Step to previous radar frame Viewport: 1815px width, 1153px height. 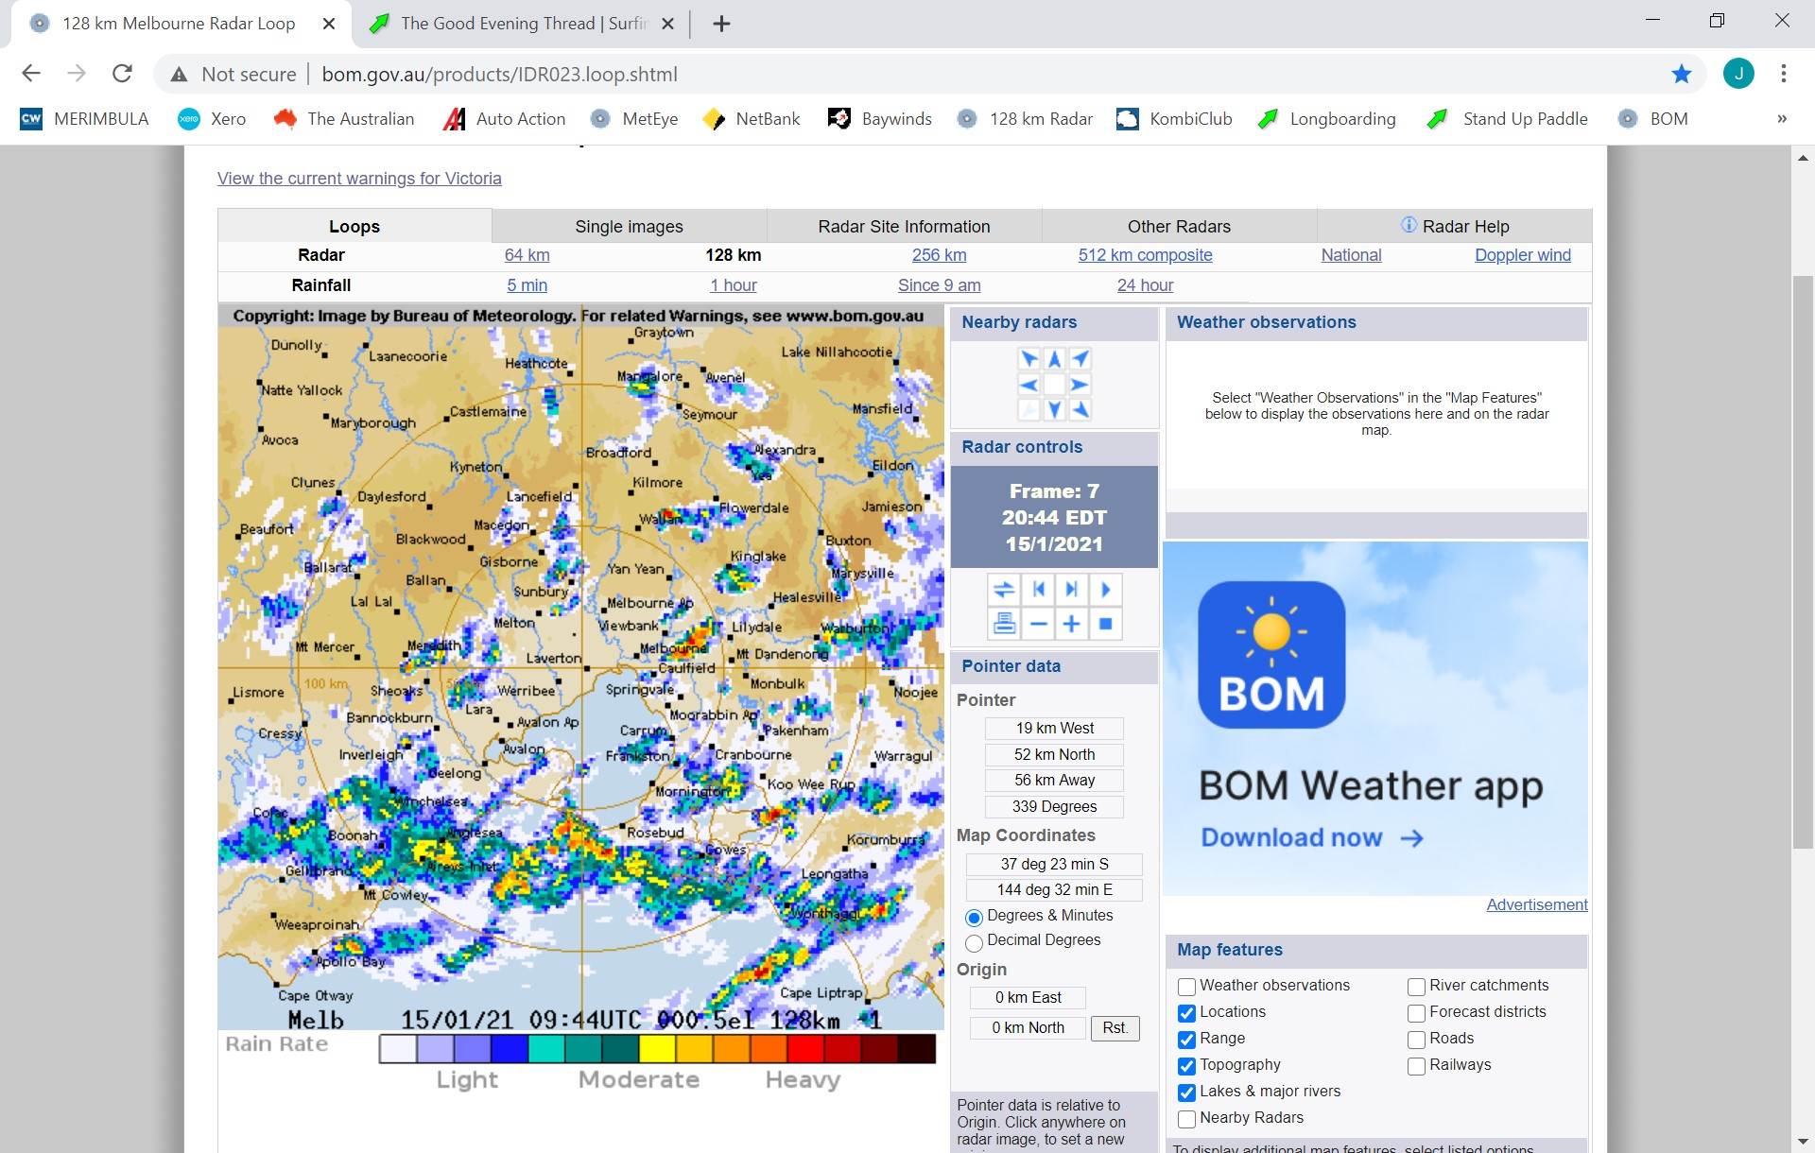1038,590
